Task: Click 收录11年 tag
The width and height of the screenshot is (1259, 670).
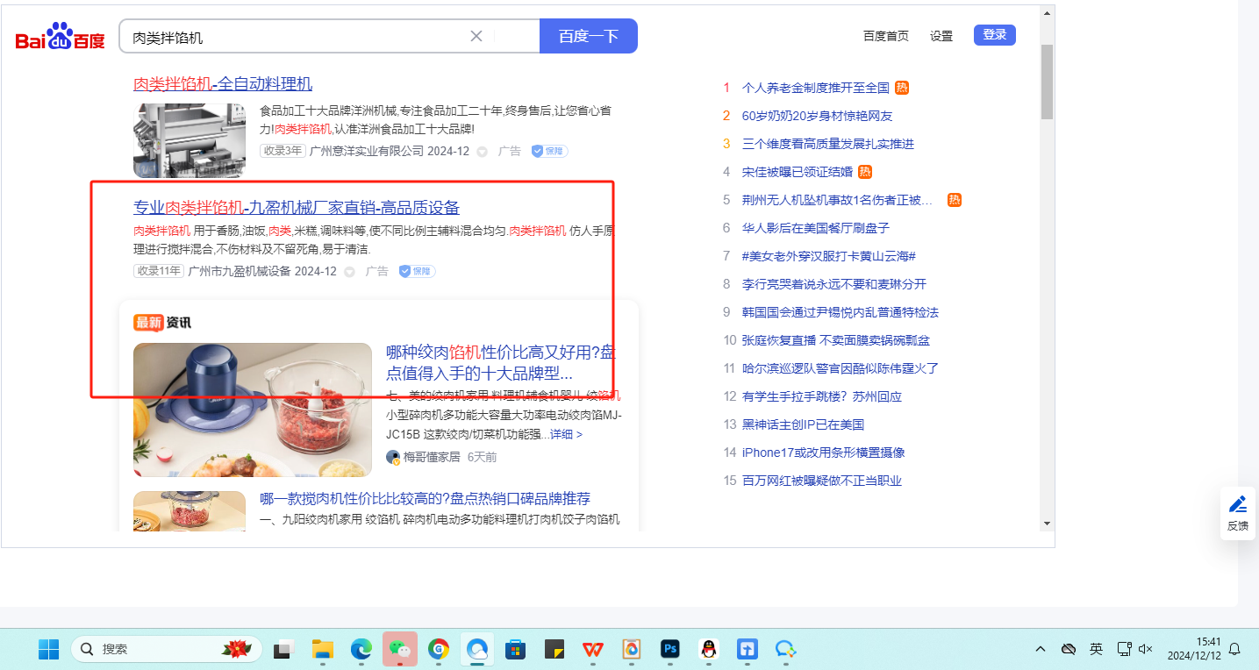Action: click(x=159, y=271)
